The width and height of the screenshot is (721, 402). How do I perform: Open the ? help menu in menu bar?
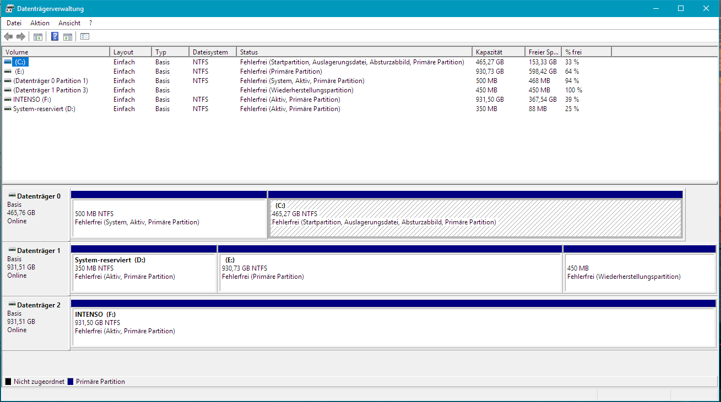pos(90,23)
